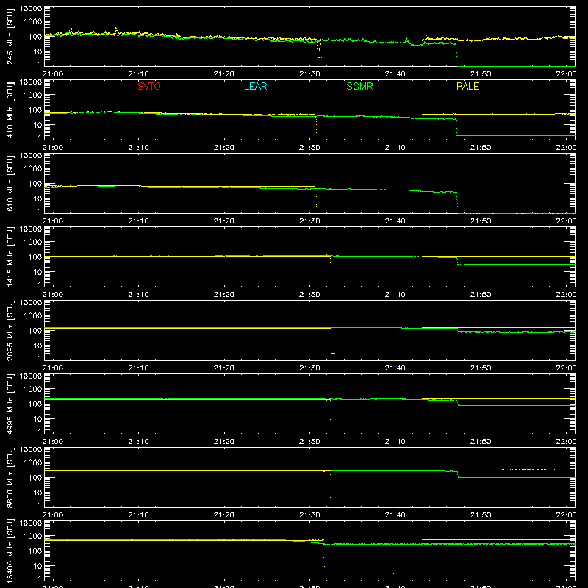
Task: Select the 21:50 label under the 410 MHz plot
Action: [x=481, y=148]
